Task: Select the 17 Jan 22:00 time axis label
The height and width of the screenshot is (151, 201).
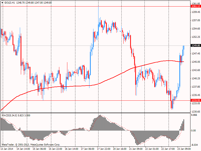Action: (104, 149)
